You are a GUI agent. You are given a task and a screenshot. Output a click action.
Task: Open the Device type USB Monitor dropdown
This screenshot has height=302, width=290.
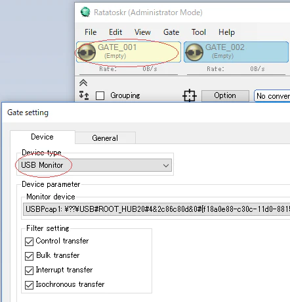[x=95, y=165]
